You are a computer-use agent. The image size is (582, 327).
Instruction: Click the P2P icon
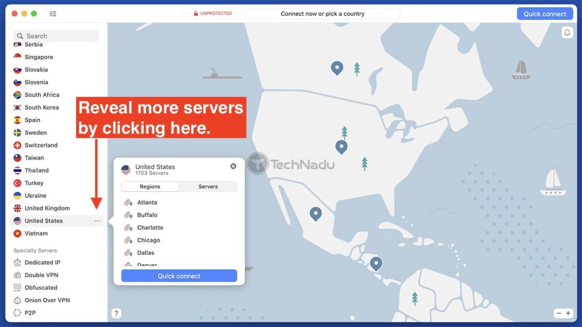click(18, 313)
